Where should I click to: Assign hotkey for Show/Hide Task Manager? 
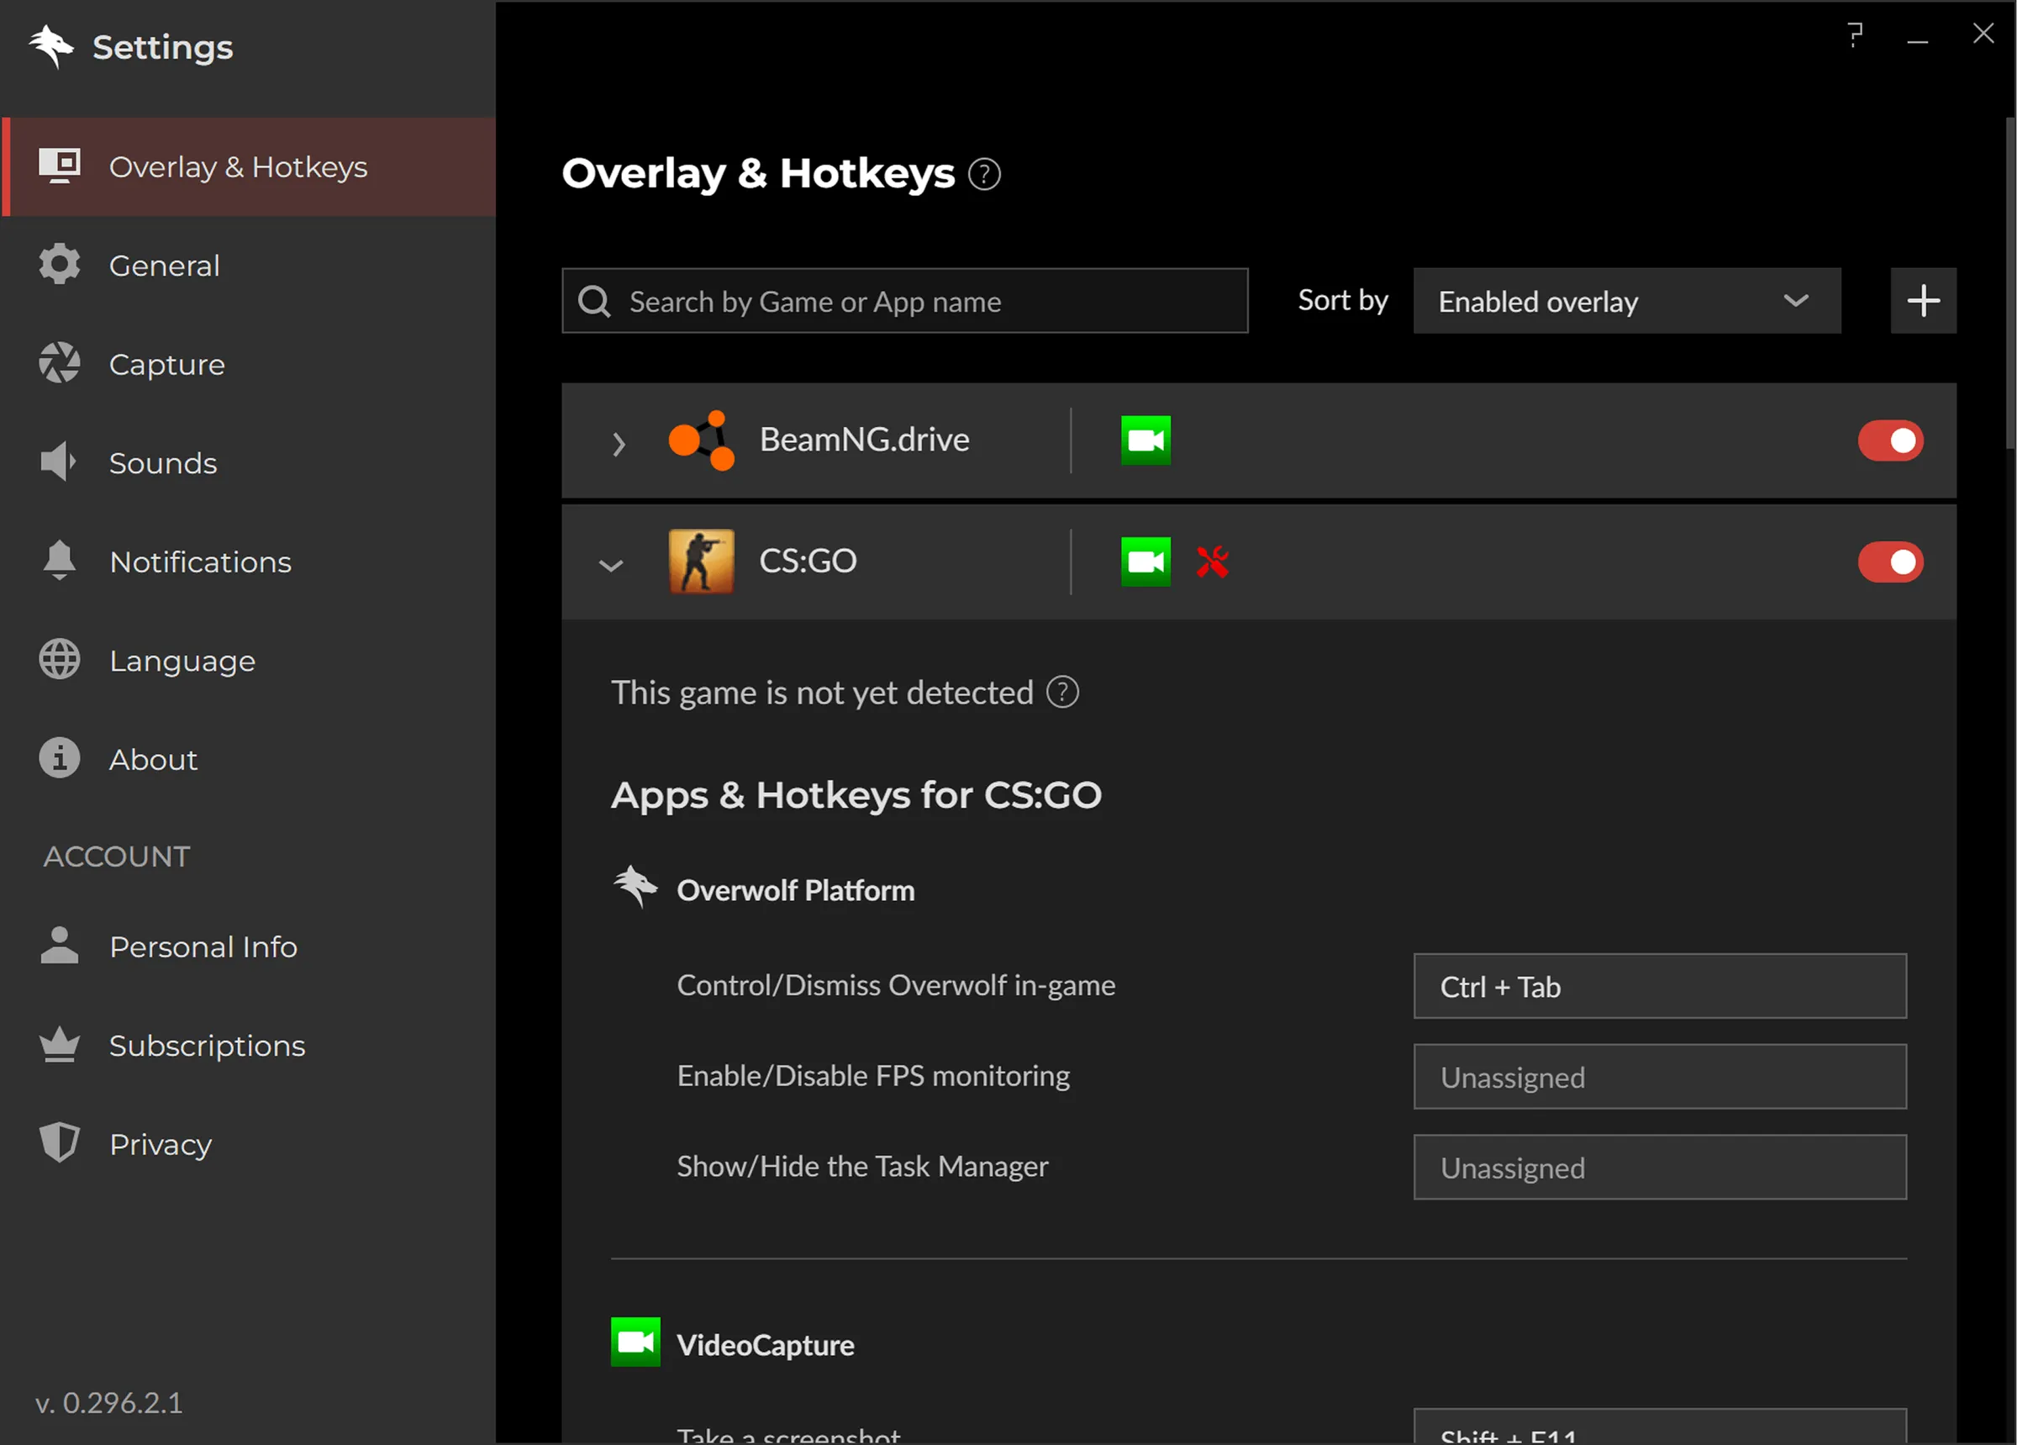1660,1168
